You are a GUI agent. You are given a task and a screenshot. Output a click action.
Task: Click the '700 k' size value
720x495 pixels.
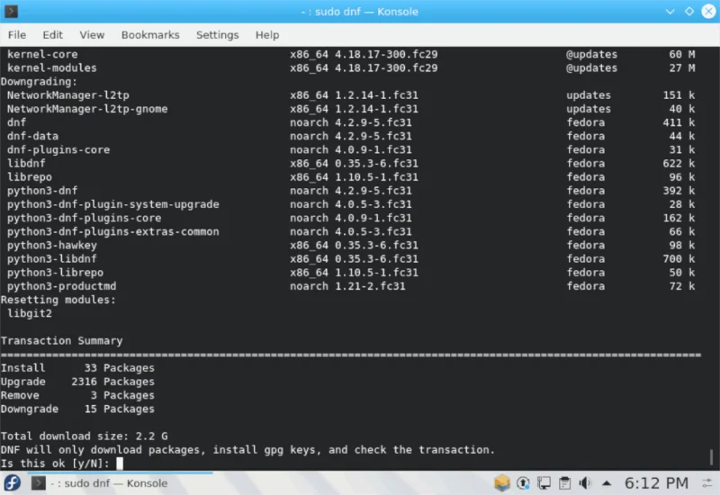click(x=679, y=259)
